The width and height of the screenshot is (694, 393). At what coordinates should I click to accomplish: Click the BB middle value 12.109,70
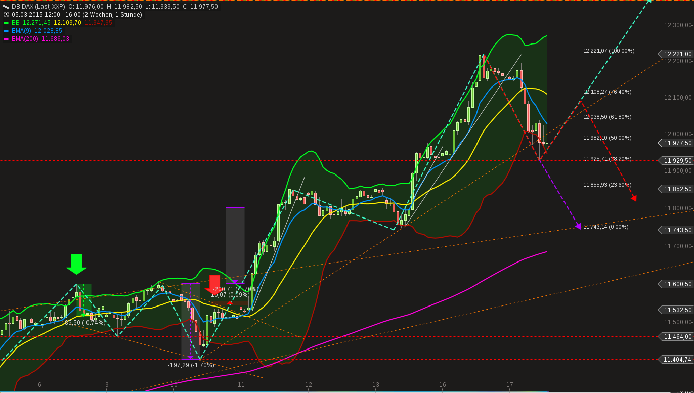tap(67, 23)
